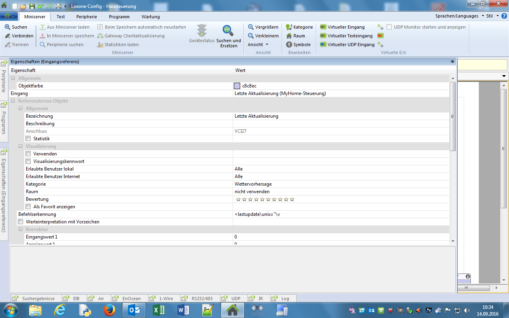This screenshot has width=509, height=318.
Task: Click the Objektfarbe color swatch
Action: [x=237, y=86]
